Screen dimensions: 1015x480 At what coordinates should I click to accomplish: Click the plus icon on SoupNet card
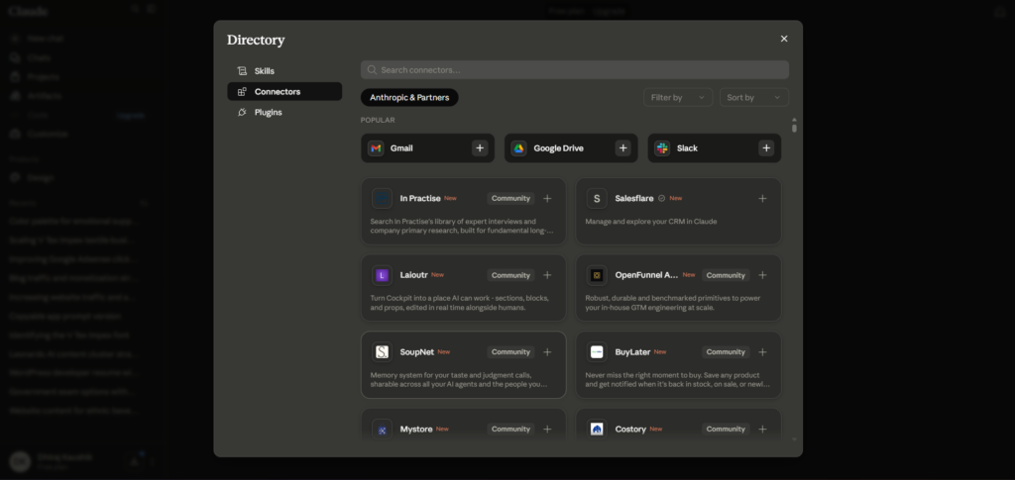(x=547, y=352)
